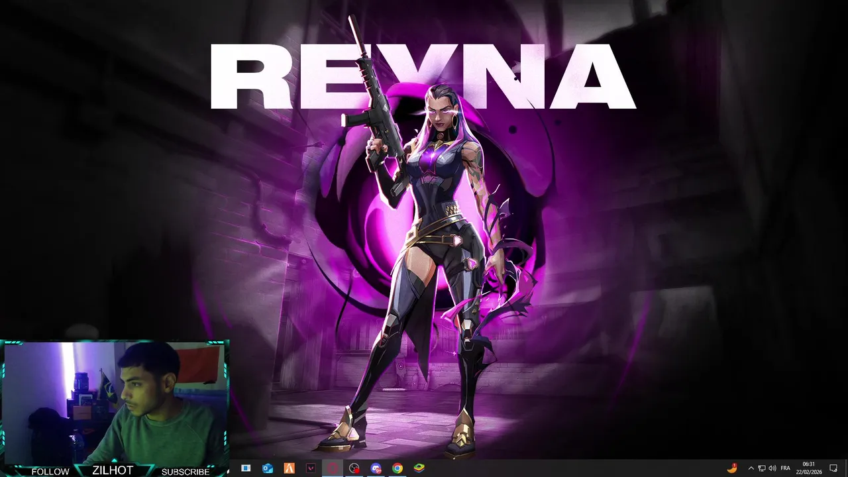Switch to the Opera GX browser
The image size is (848, 477).
click(333, 468)
